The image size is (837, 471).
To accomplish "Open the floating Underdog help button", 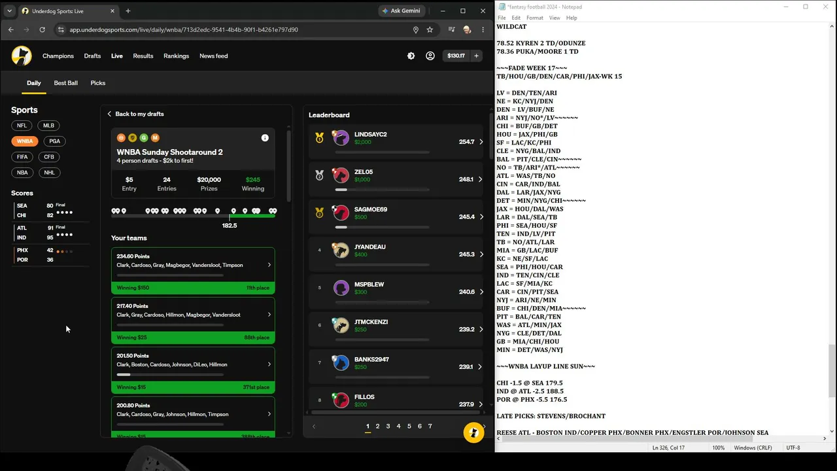I will coord(473,433).
